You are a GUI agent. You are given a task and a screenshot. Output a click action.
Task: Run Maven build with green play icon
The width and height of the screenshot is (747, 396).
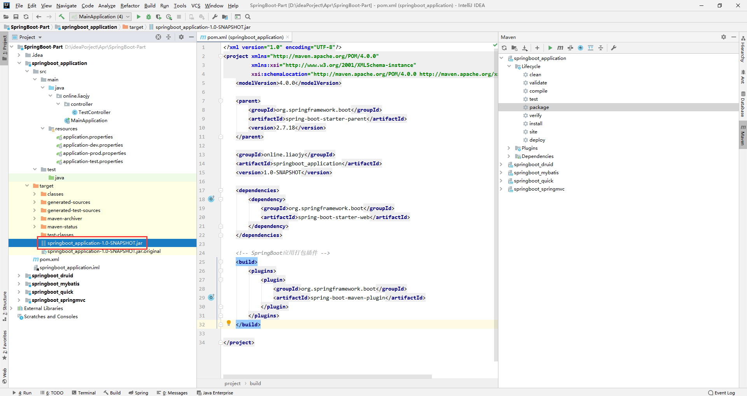pos(550,48)
